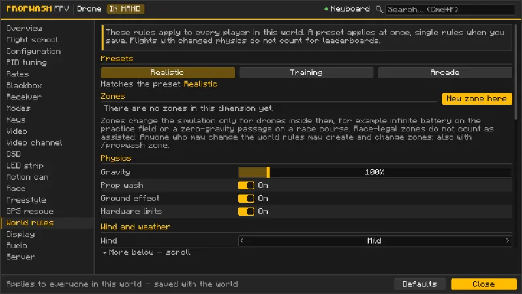The width and height of the screenshot is (522, 294).
Task: Select the Realistic preset
Action: point(168,73)
